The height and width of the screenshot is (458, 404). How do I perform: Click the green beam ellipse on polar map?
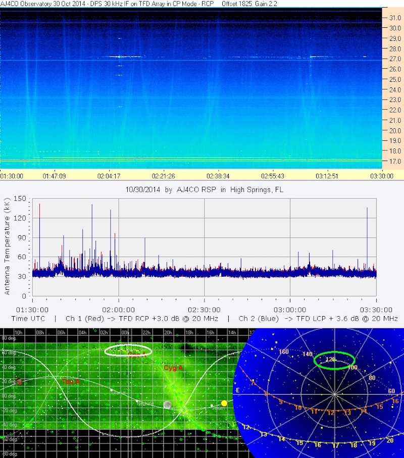pyautogui.click(x=333, y=360)
